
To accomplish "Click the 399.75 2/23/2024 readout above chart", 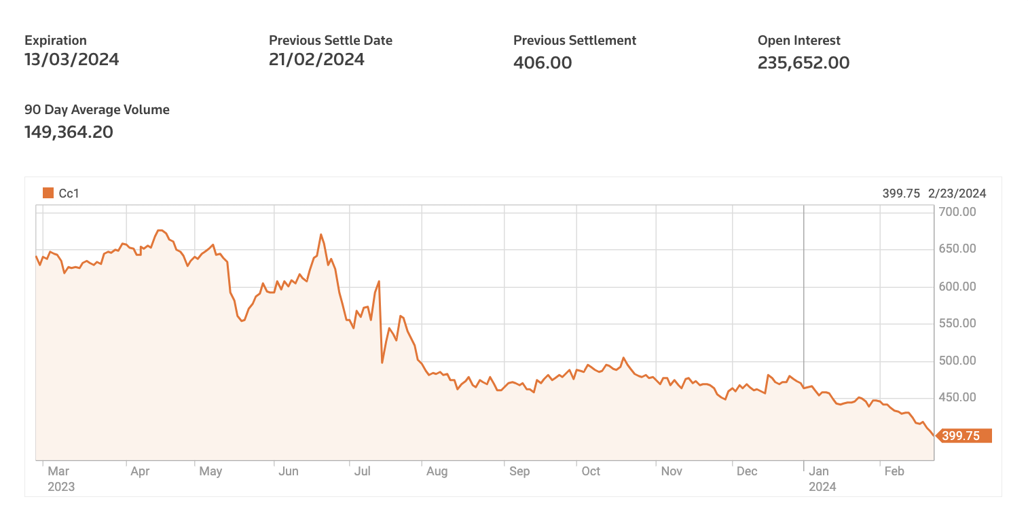I will click(934, 194).
